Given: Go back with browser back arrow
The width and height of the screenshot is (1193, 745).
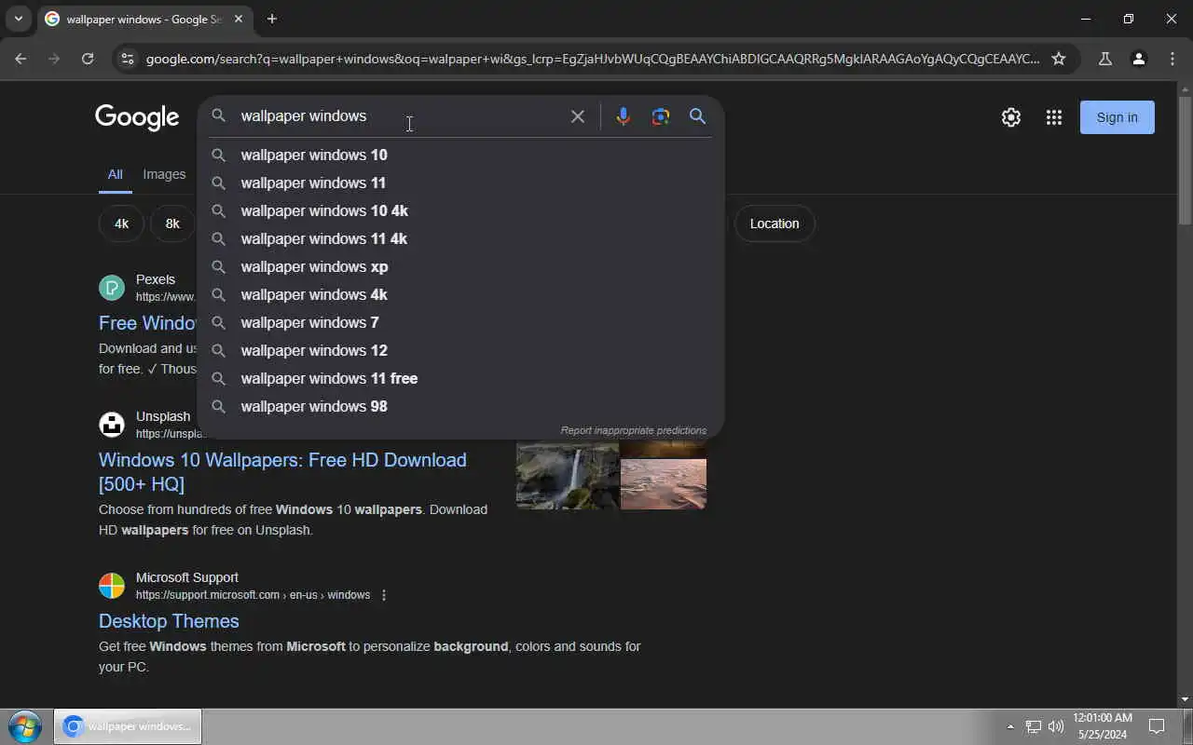Looking at the screenshot, I should (21, 59).
